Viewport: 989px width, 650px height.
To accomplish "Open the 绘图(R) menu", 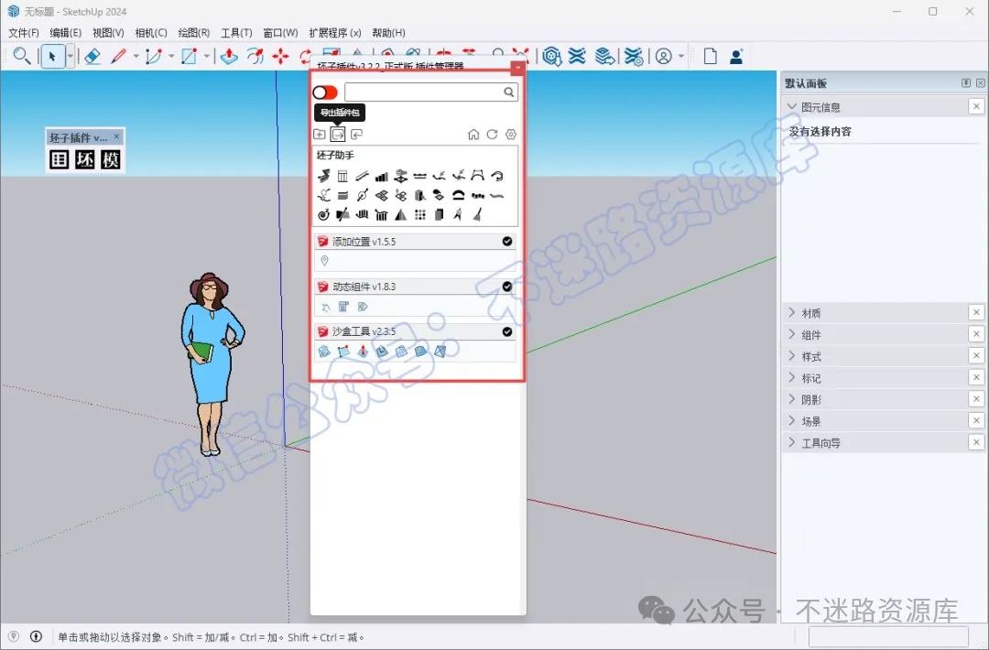I will (193, 33).
